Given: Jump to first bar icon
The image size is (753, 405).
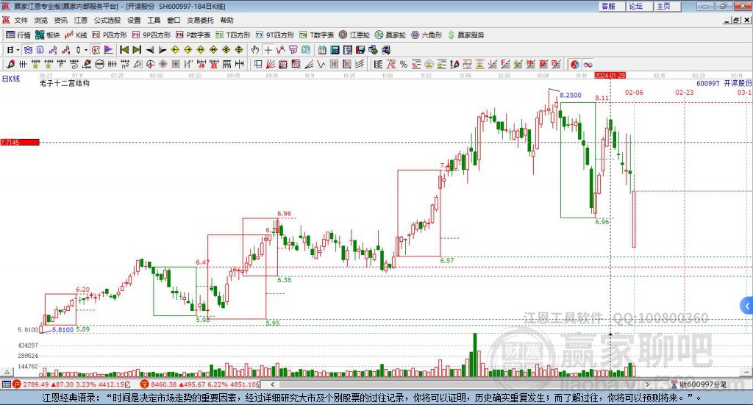Looking at the screenshot, I should pos(124,50).
